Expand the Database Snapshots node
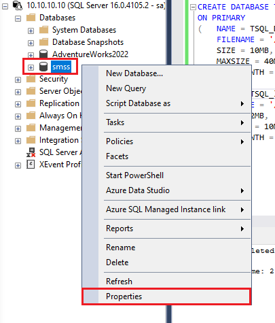The width and height of the screenshot is (275, 323). 31,43
